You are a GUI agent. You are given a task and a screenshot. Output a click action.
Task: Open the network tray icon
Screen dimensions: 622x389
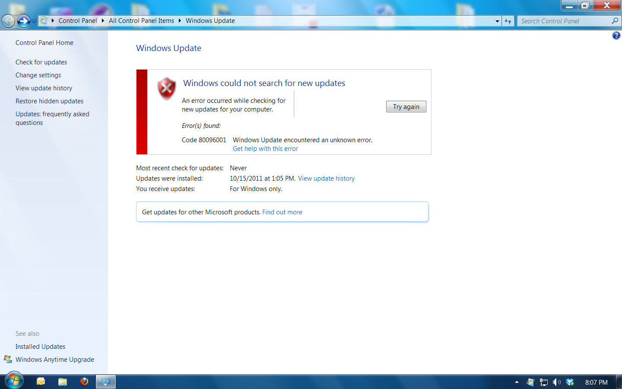(544, 382)
